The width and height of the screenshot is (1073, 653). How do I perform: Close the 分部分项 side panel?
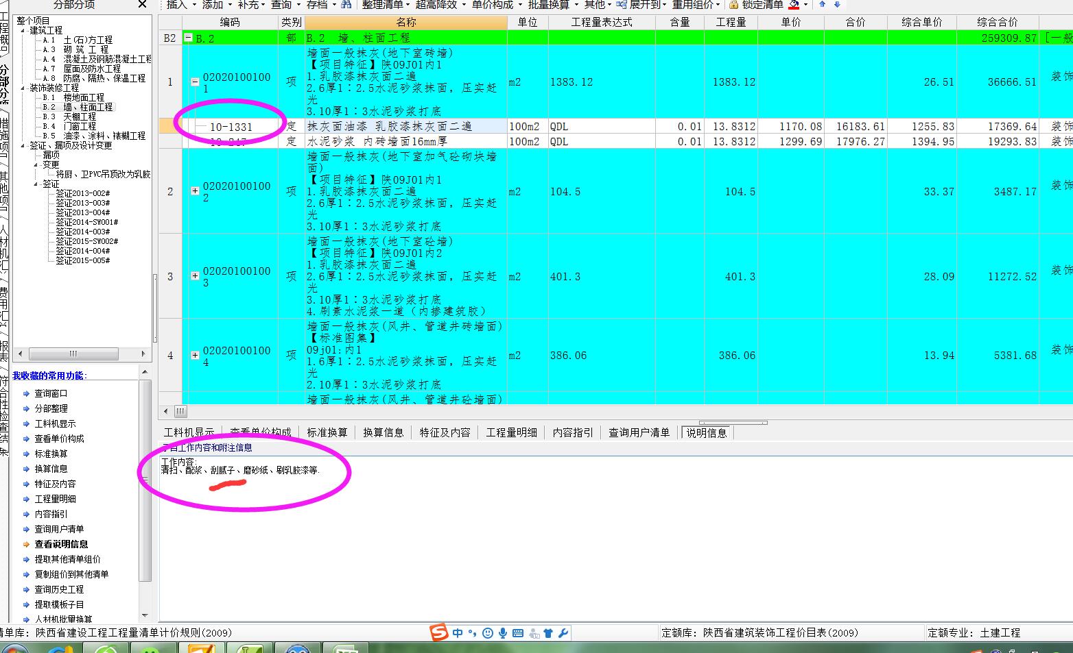click(x=142, y=4)
